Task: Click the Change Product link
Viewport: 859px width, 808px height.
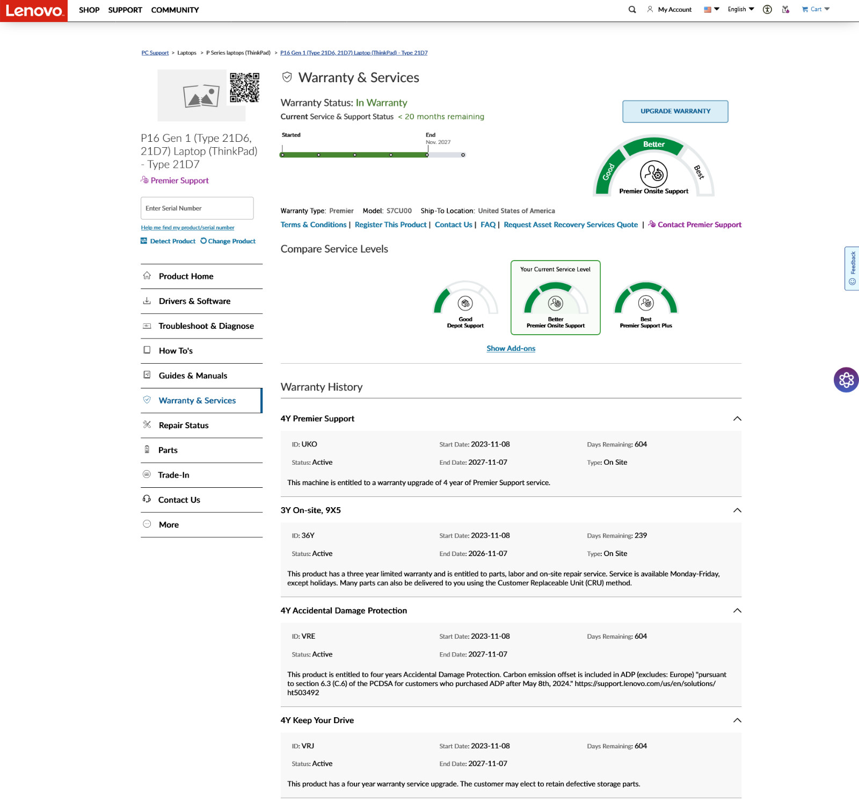Action: point(228,241)
